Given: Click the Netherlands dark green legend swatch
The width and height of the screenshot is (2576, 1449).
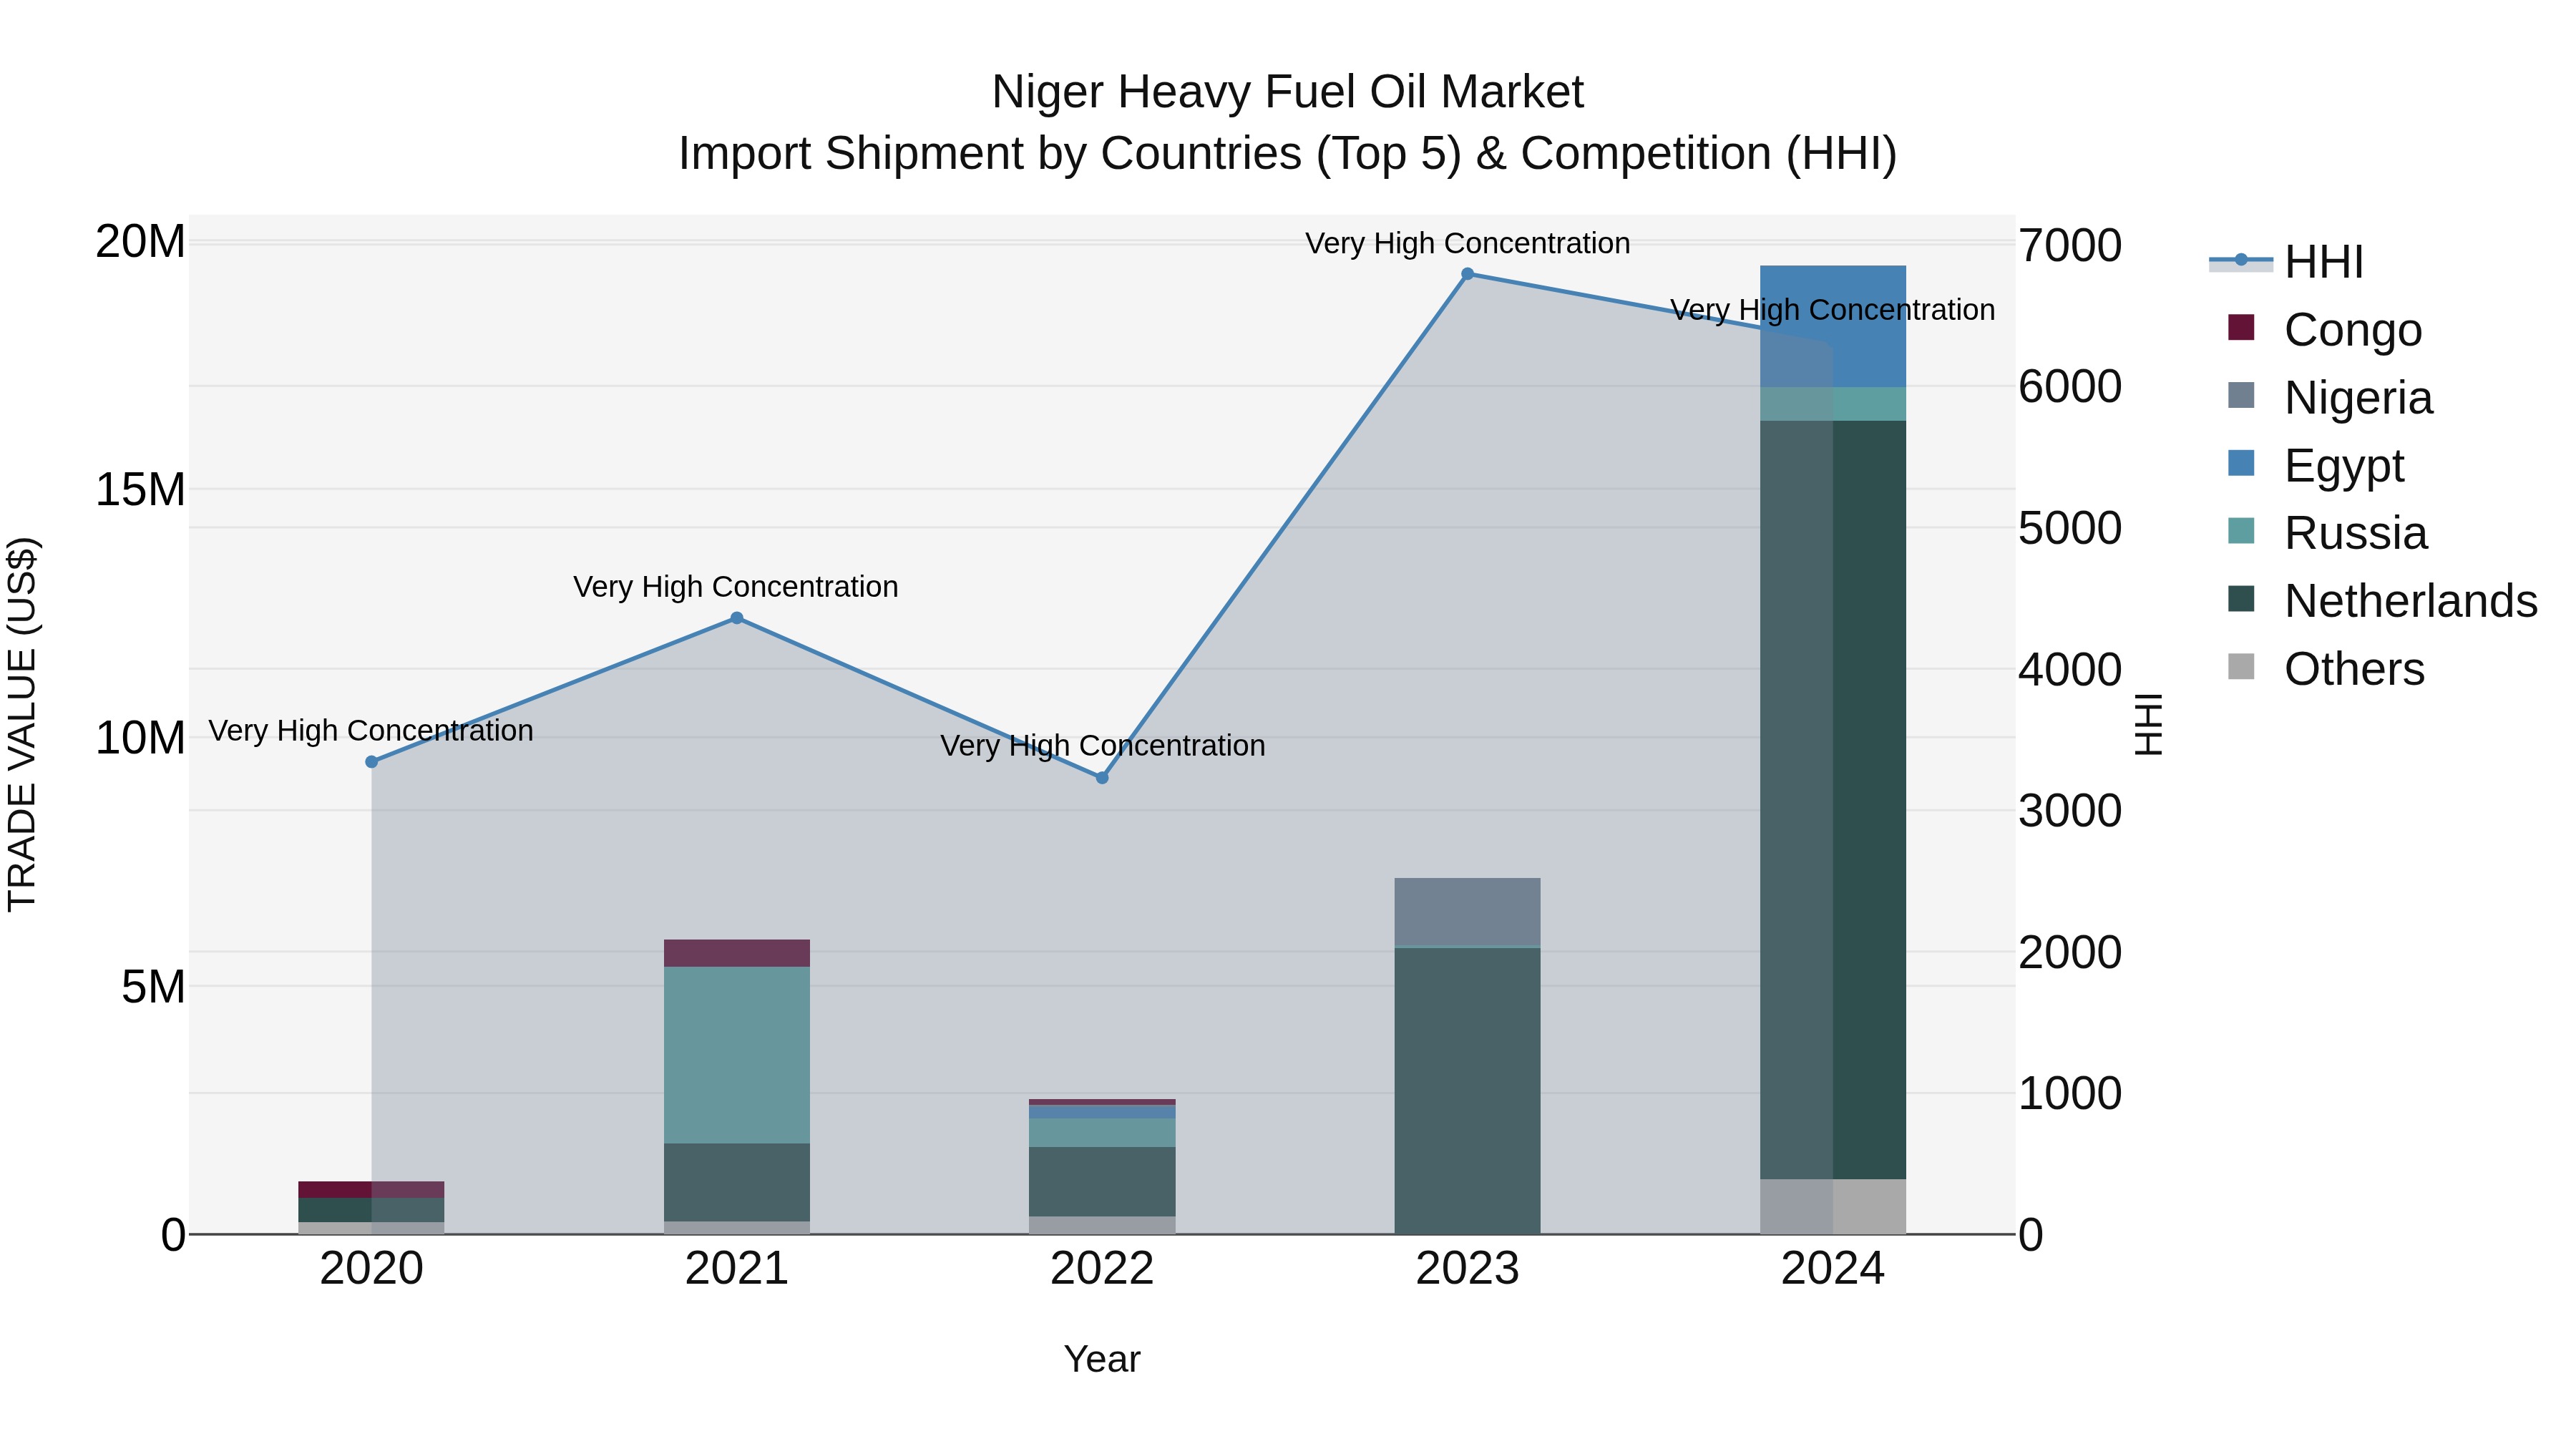Looking at the screenshot, I should coord(2241,599).
